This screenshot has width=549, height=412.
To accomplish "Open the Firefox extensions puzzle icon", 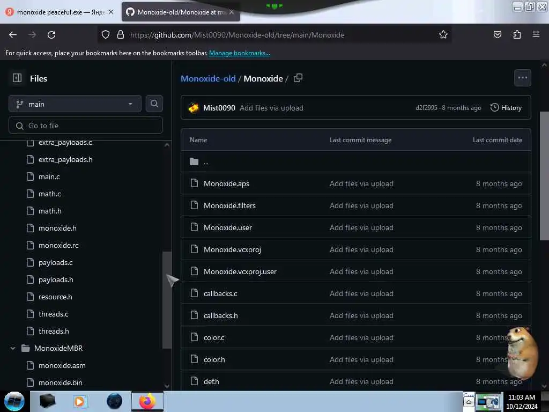I will 517,35.
